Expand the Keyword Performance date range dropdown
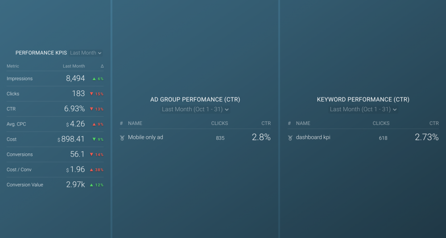Image resolution: width=446 pixels, height=238 pixels. point(363,109)
